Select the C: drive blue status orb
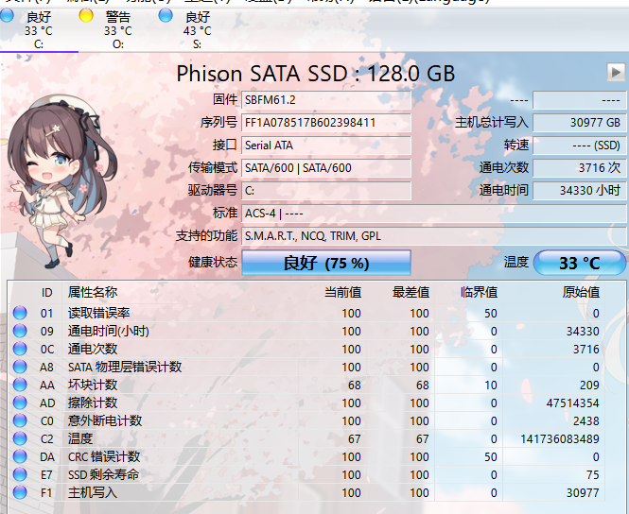The width and height of the screenshot is (629, 514). click(7, 16)
